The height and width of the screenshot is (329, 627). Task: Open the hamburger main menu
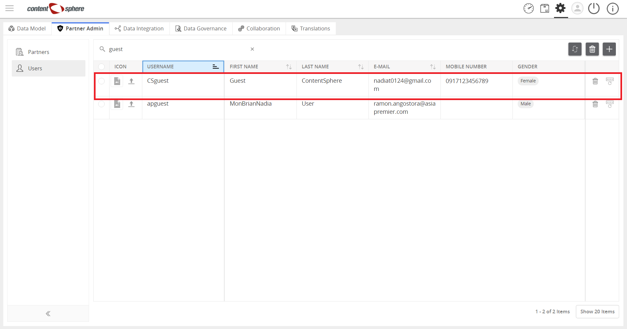[9, 9]
